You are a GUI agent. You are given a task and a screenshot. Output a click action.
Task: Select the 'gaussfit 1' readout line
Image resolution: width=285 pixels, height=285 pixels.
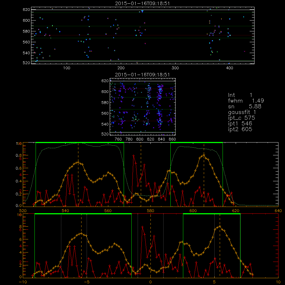(x=242, y=112)
